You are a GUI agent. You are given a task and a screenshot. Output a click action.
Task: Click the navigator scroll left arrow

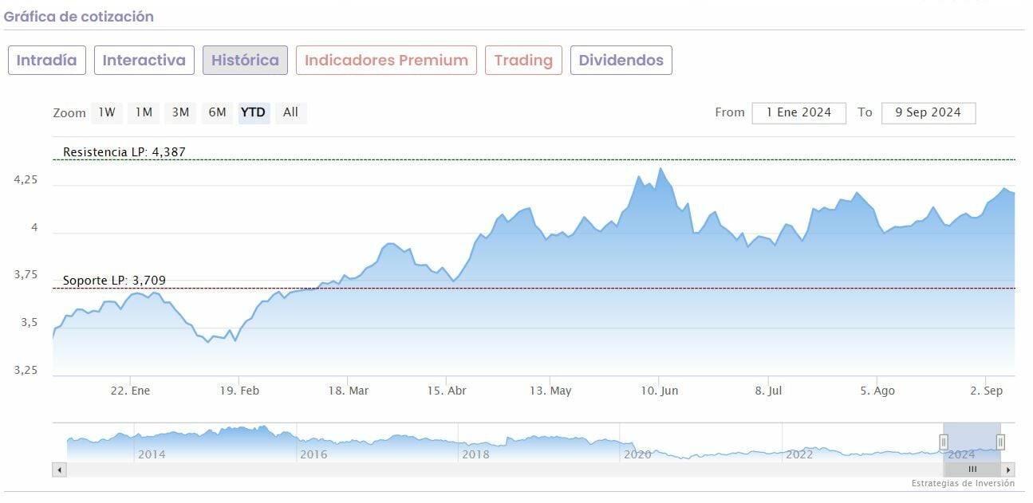coord(59,470)
